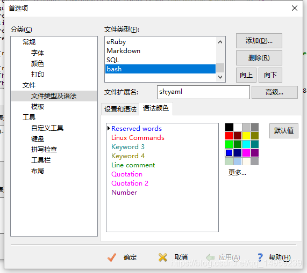Select bash in file type list
Image resolution: width=307 pixels, height=273 pixels.
coord(160,69)
